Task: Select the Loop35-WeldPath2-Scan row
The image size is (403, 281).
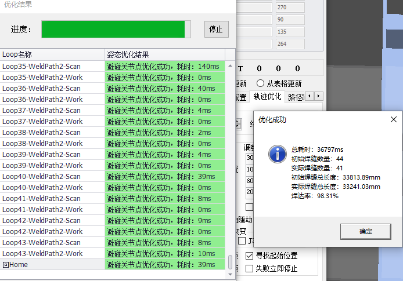Action: [x=52, y=67]
